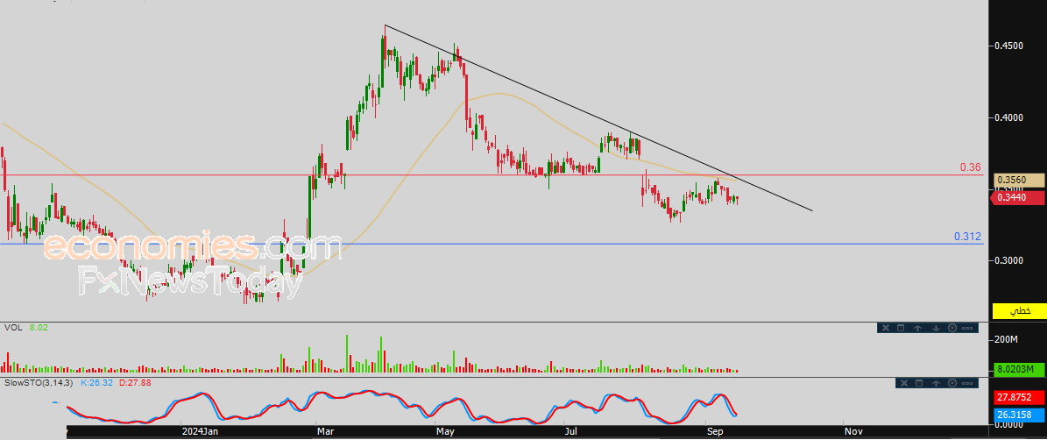
Task: Close the SlowSTO indicator panel
Action: click(x=903, y=383)
